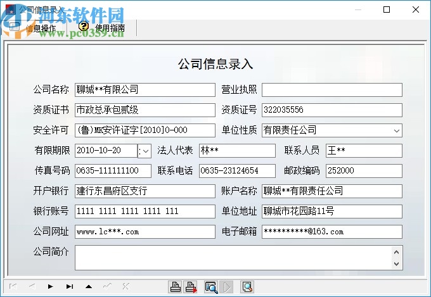
Task: Go to previous record navigator arrow
Action: tap(32, 287)
